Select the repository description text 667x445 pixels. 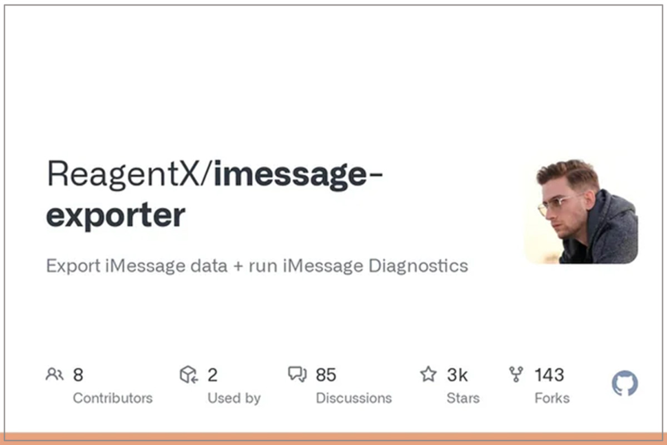(x=257, y=266)
